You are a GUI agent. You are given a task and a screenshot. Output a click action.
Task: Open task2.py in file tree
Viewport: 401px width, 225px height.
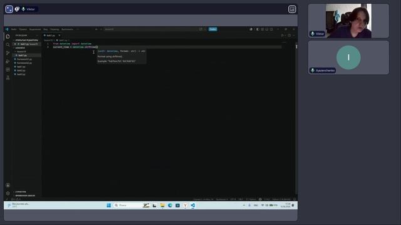[x=21, y=71]
